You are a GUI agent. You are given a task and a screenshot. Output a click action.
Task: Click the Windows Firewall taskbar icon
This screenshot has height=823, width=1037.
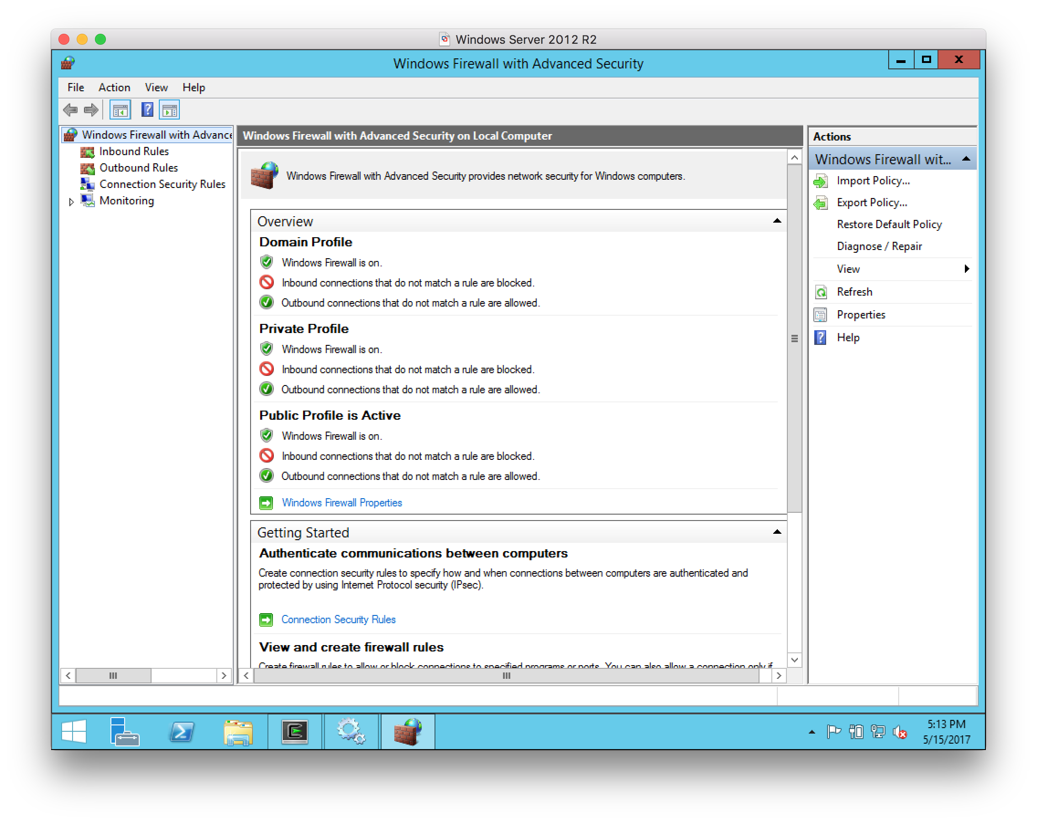coord(408,731)
